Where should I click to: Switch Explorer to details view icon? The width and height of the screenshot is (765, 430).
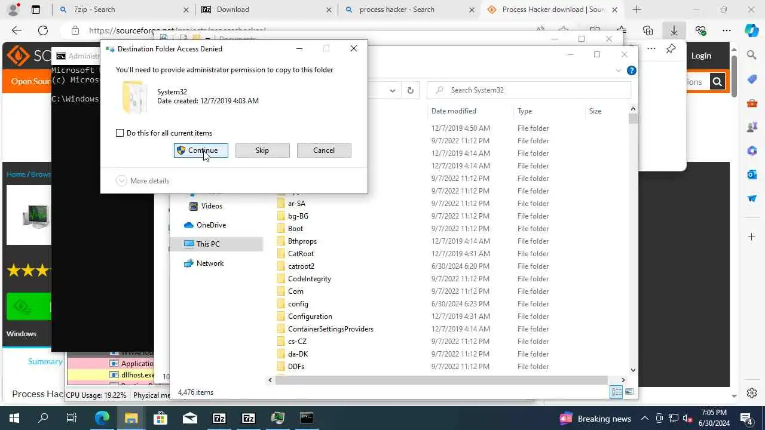(616, 392)
